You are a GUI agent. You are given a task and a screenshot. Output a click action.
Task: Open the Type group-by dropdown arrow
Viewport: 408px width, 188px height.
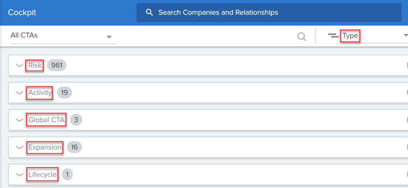pyautogui.click(x=406, y=35)
